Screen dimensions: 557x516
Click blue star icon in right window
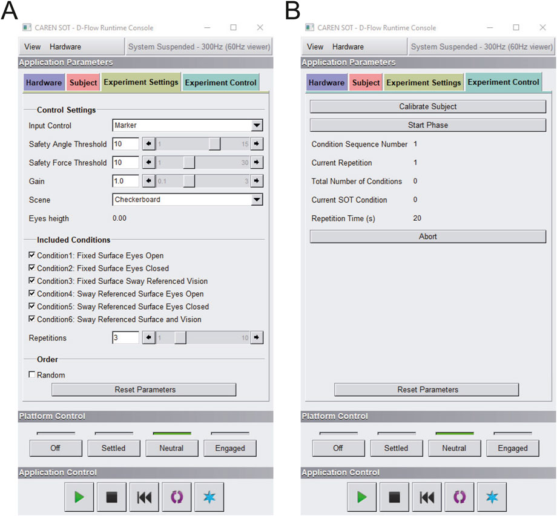492,497
